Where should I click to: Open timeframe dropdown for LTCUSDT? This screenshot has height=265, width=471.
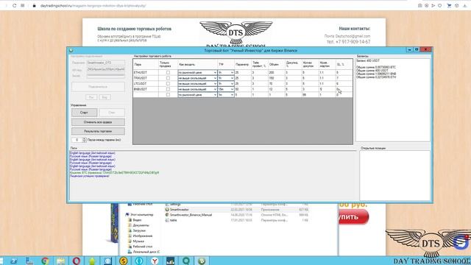tap(226, 83)
